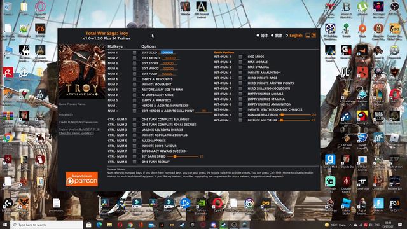Screen dimensions: 407x229
Task: Toggle Unlock All Royal Decrees checkbox
Action: pyautogui.click(x=134, y=130)
